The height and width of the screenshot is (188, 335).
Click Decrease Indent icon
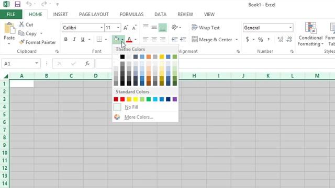(x=174, y=39)
